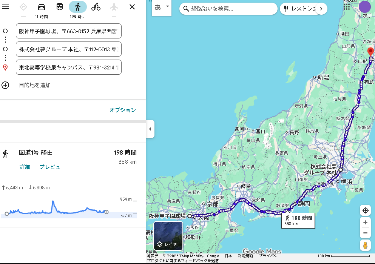Open the Japanese input method dropdown
Screen dimensions: 375x264
pos(167,7)
